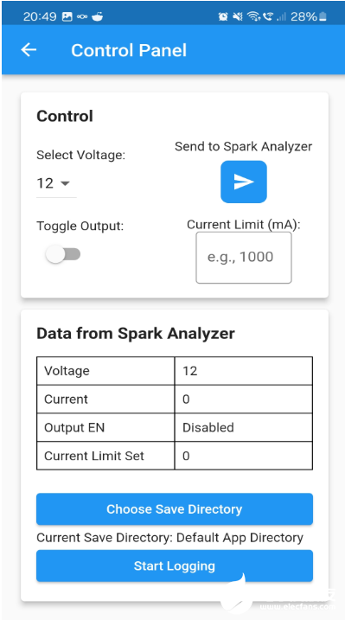
Task: Select the Output EN Disabled cell
Action: pos(244,427)
